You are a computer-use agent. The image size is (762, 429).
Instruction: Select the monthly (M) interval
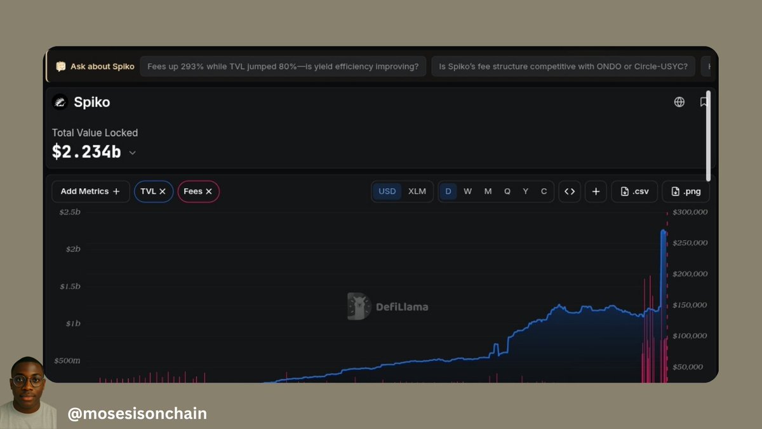point(488,191)
